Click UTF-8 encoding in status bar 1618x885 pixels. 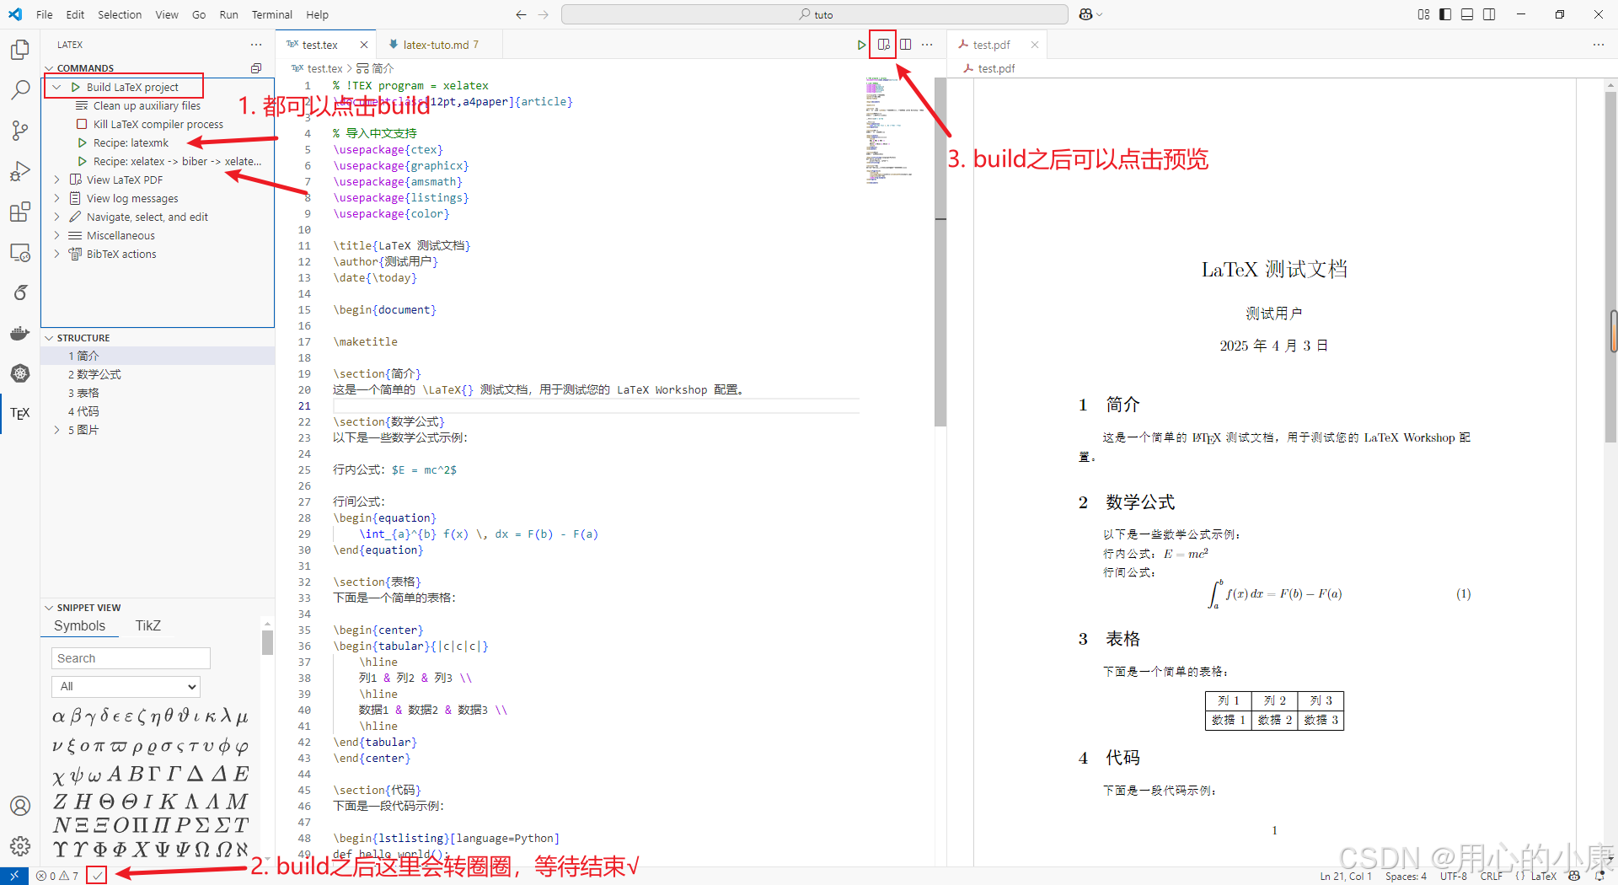pyautogui.click(x=1453, y=876)
